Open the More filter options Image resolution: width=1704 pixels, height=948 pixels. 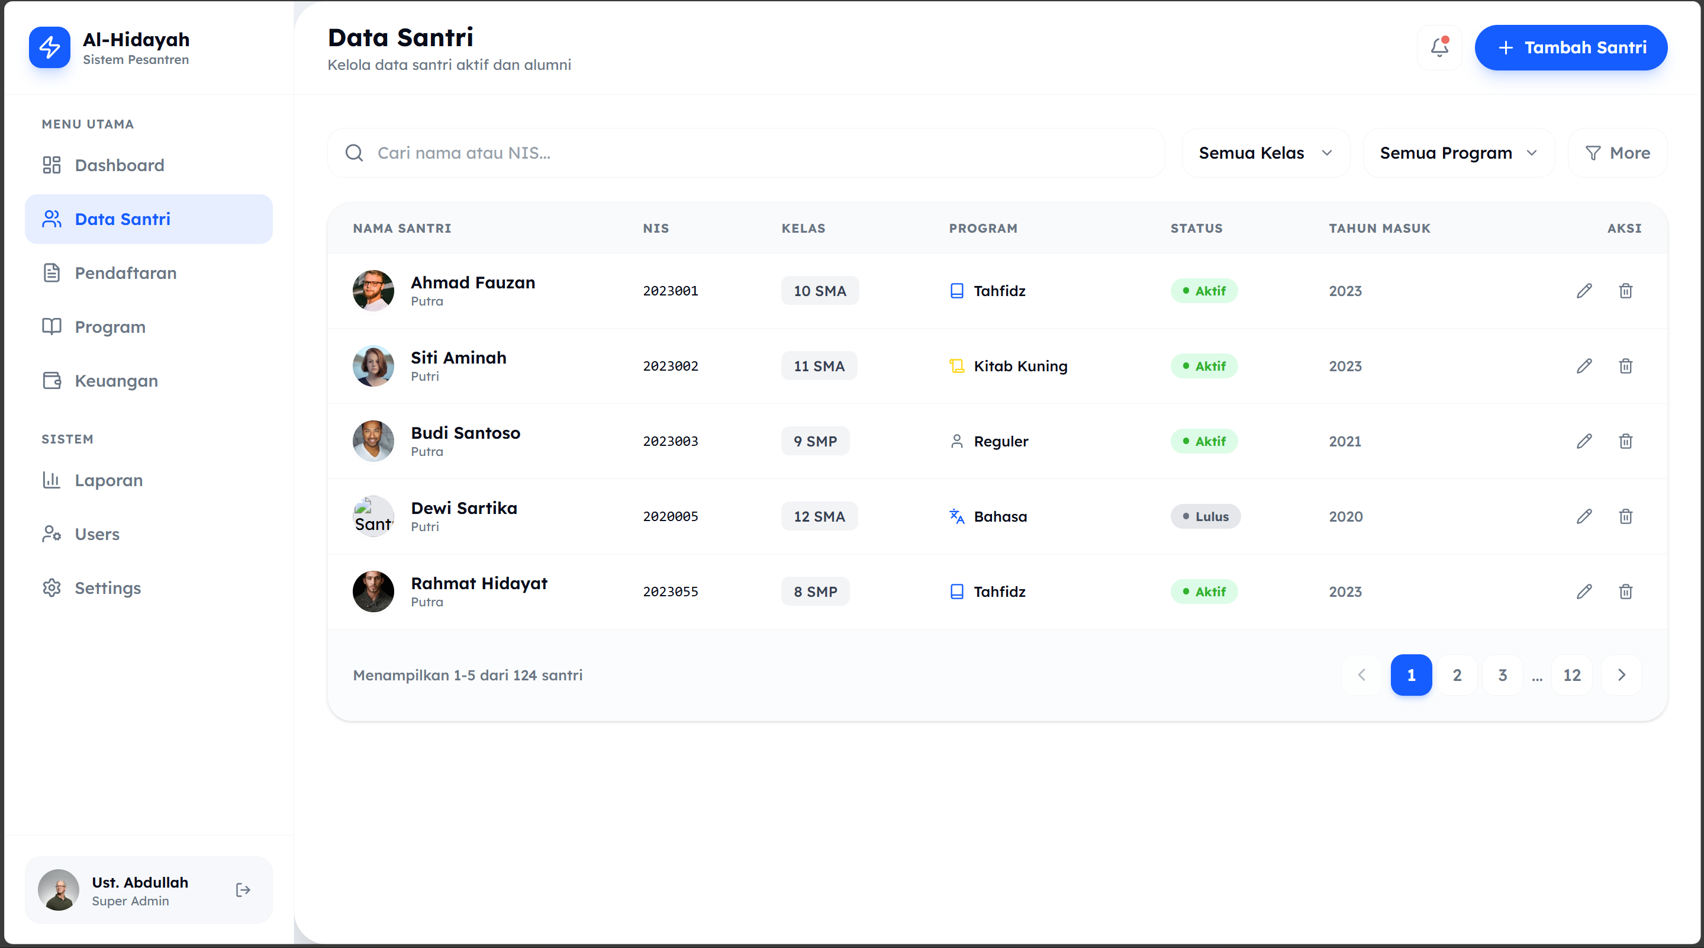(1618, 153)
